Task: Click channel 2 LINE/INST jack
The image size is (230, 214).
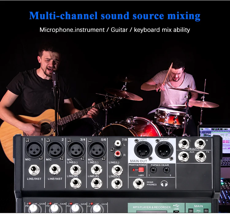Action: coord(55,170)
